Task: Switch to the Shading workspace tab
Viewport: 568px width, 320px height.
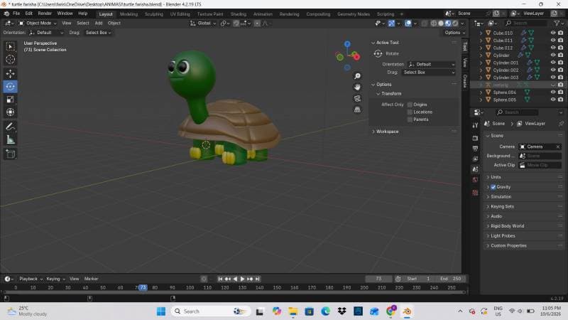Action: pyautogui.click(x=239, y=14)
